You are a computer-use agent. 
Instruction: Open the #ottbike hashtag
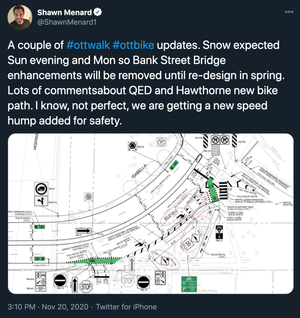point(133,45)
